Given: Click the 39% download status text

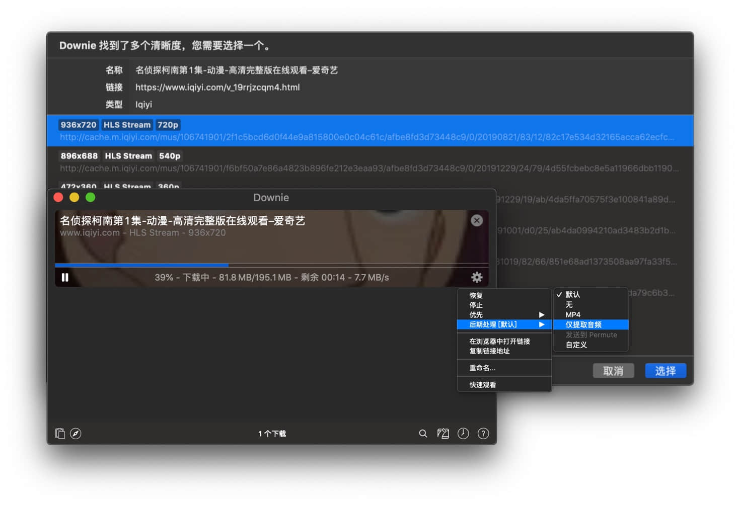Looking at the screenshot, I should click(x=271, y=278).
